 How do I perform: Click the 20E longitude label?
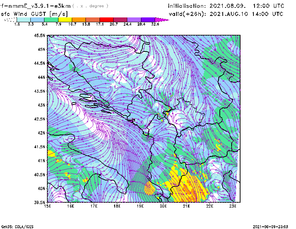pyautogui.click(x=163, y=206)
